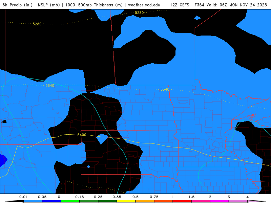Click the dark blue 0.05–0.1 legend swatch
Screen dimensions: 271x203
51,201
